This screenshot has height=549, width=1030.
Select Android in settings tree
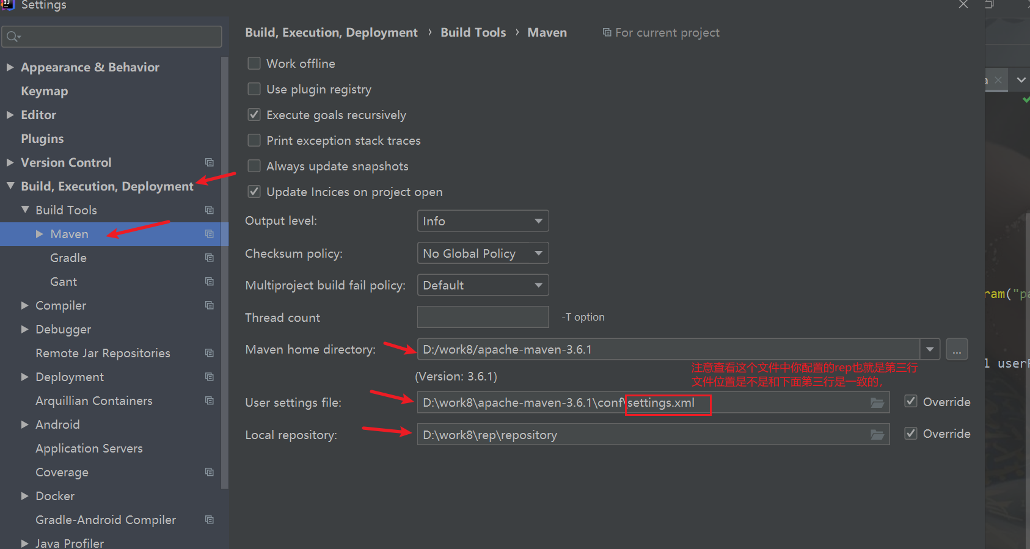57,424
